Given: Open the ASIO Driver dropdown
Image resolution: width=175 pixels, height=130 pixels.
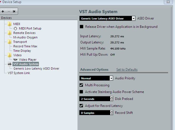Looking at the screenshot, I should [x=134, y=18].
